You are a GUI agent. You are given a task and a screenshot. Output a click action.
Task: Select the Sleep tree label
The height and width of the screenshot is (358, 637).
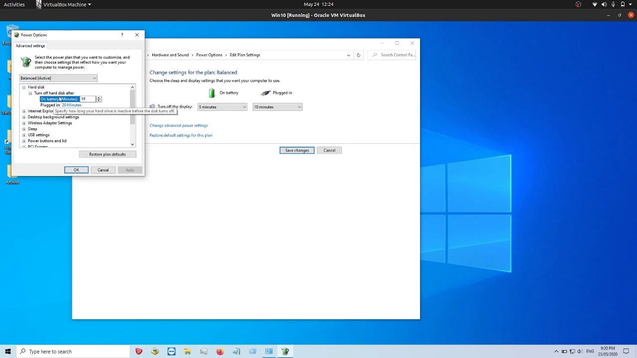pyautogui.click(x=32, y=129)
